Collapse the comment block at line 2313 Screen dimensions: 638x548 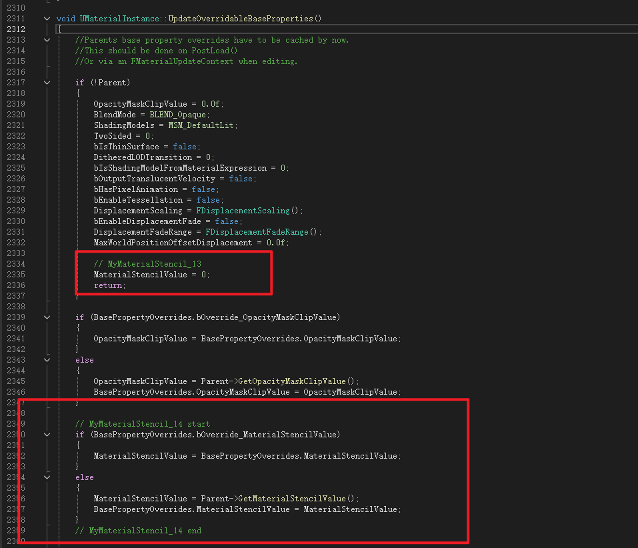point(47,40)
